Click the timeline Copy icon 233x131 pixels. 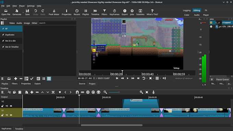[14, 92]
